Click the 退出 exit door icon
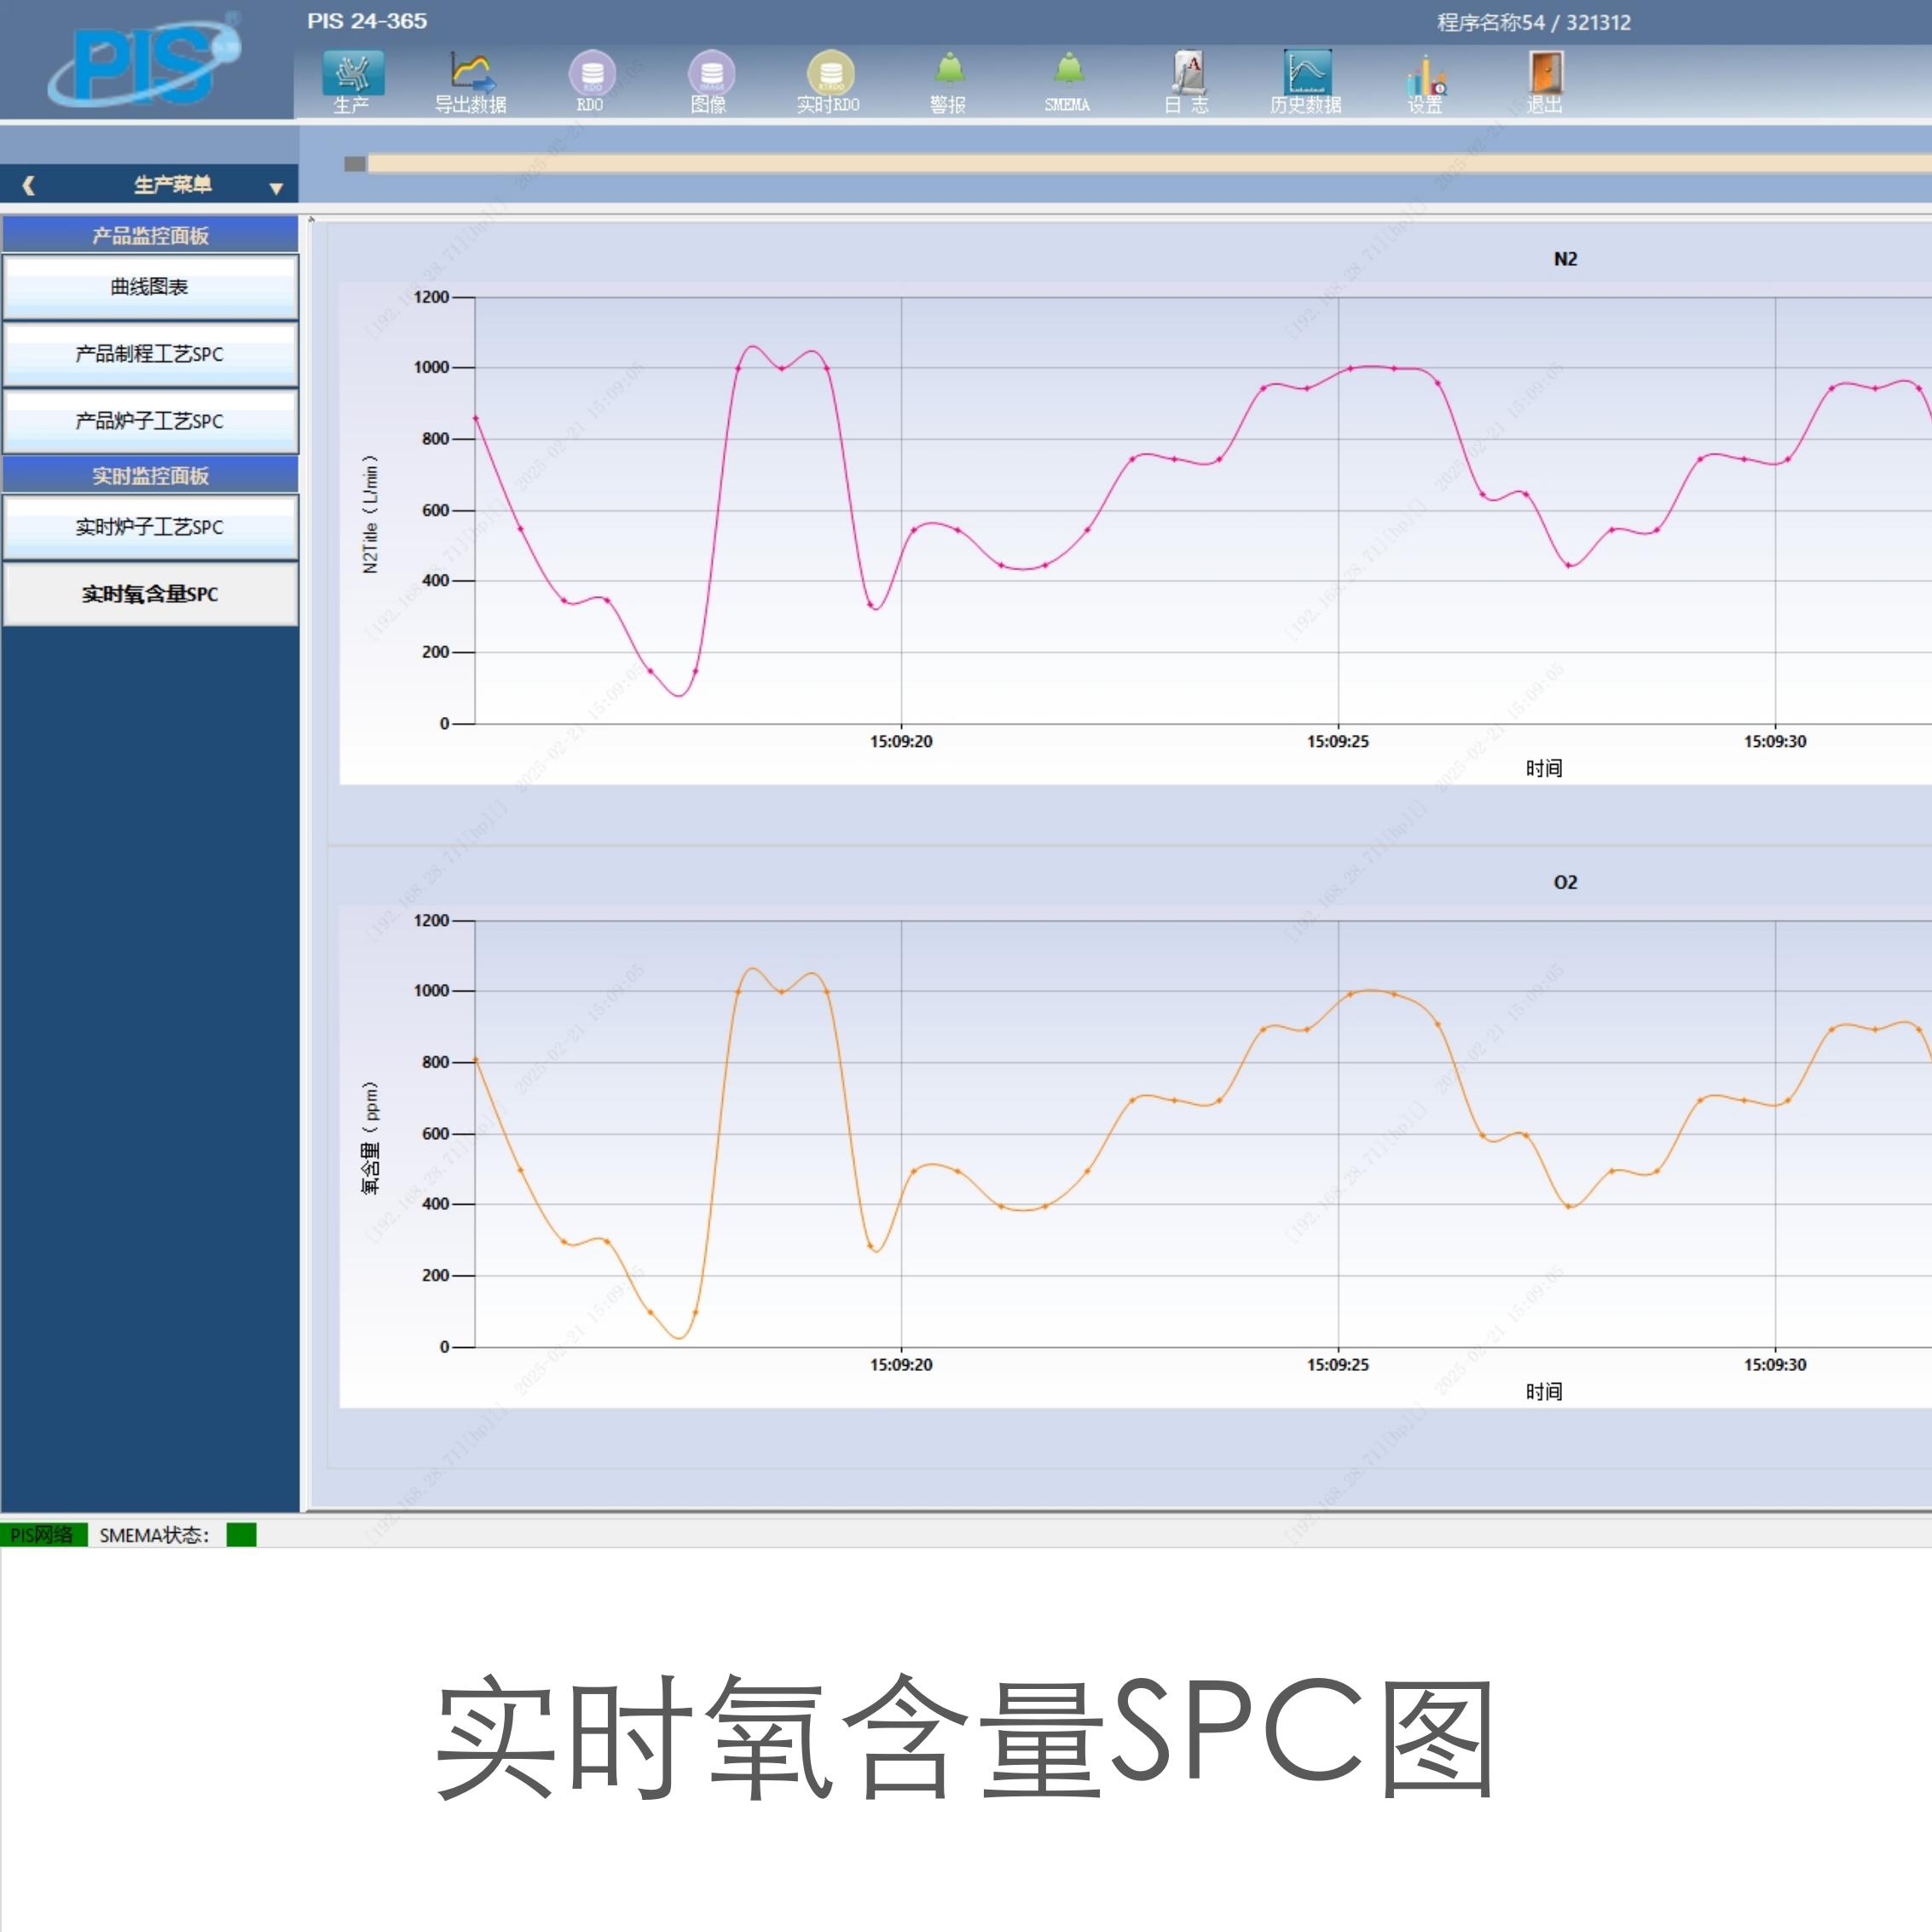The width and height of the screenshot is (1932, 1932). pos(1545,78)
